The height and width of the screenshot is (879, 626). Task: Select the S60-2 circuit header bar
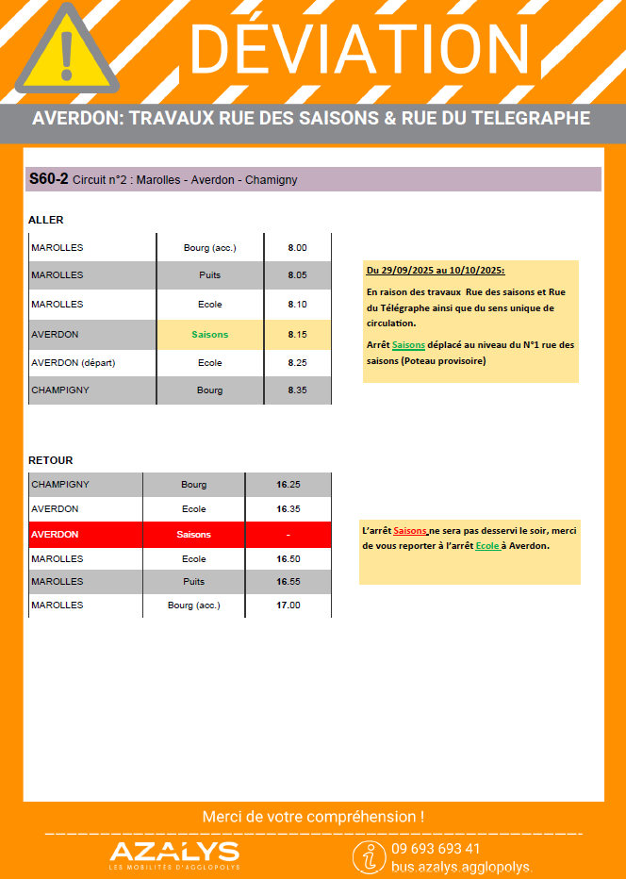coord(313,179)
